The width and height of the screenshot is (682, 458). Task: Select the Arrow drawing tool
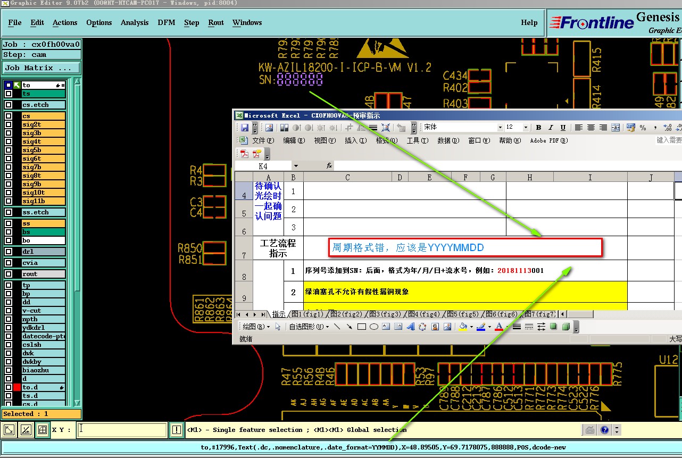(349, 327)
